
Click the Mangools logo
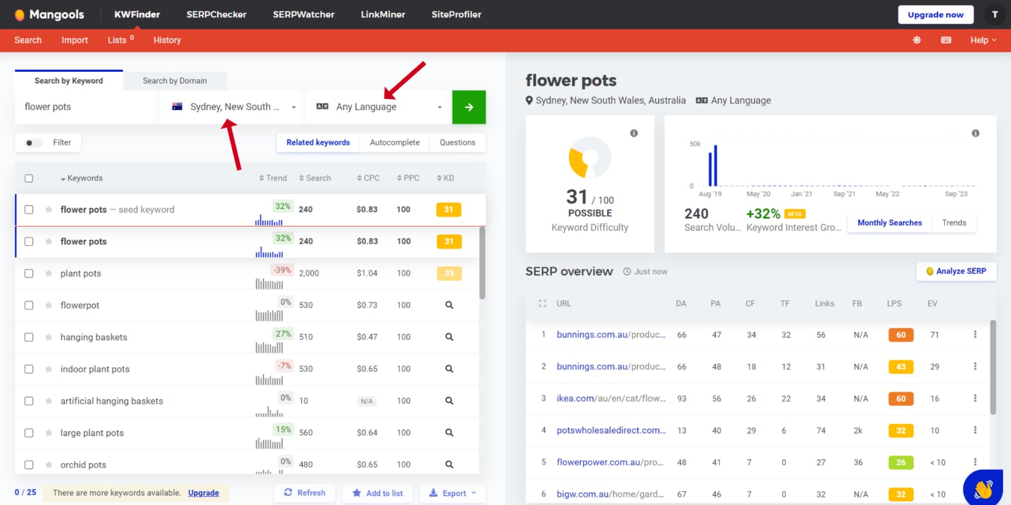[49, 14]
